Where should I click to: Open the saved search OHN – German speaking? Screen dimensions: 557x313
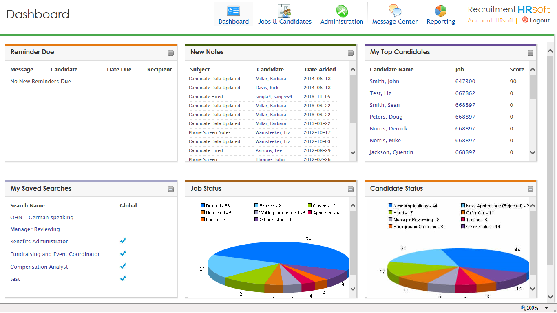point(42,217)
